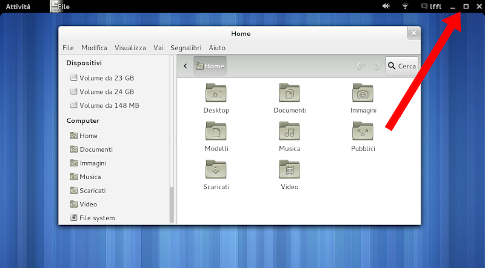Screen dimensions: 485x268
Task: Open the Visualizza menu
Action: pos(130,48)
